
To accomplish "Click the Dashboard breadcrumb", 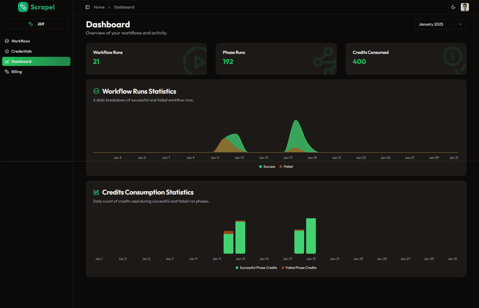I will coord(124,7).
